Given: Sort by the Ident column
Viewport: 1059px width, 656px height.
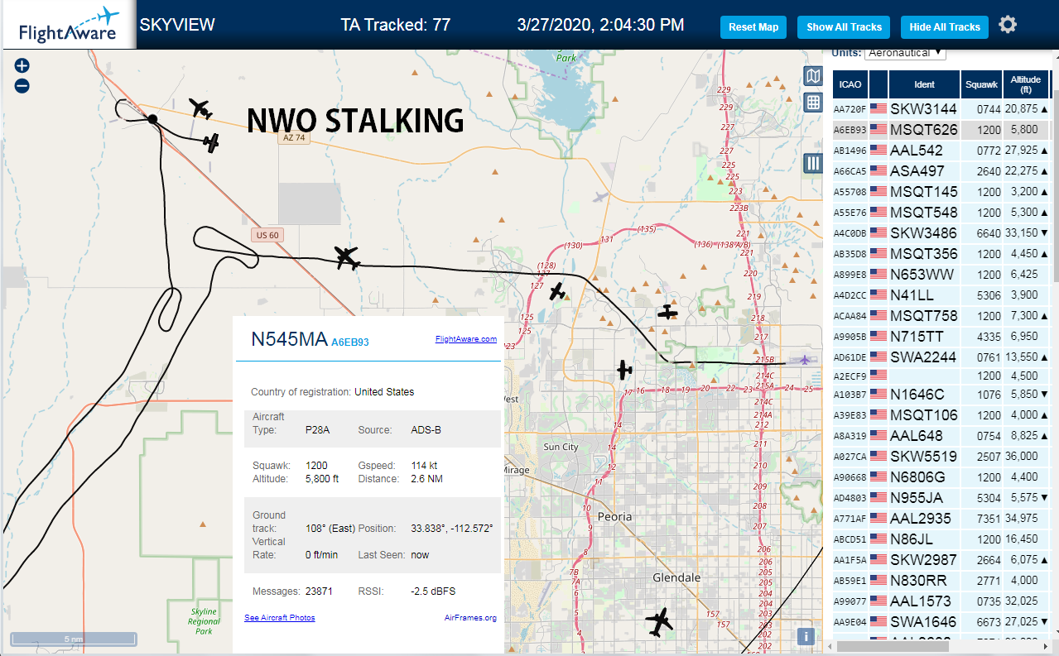Looking at the screenshot, I should coord(924,84).
